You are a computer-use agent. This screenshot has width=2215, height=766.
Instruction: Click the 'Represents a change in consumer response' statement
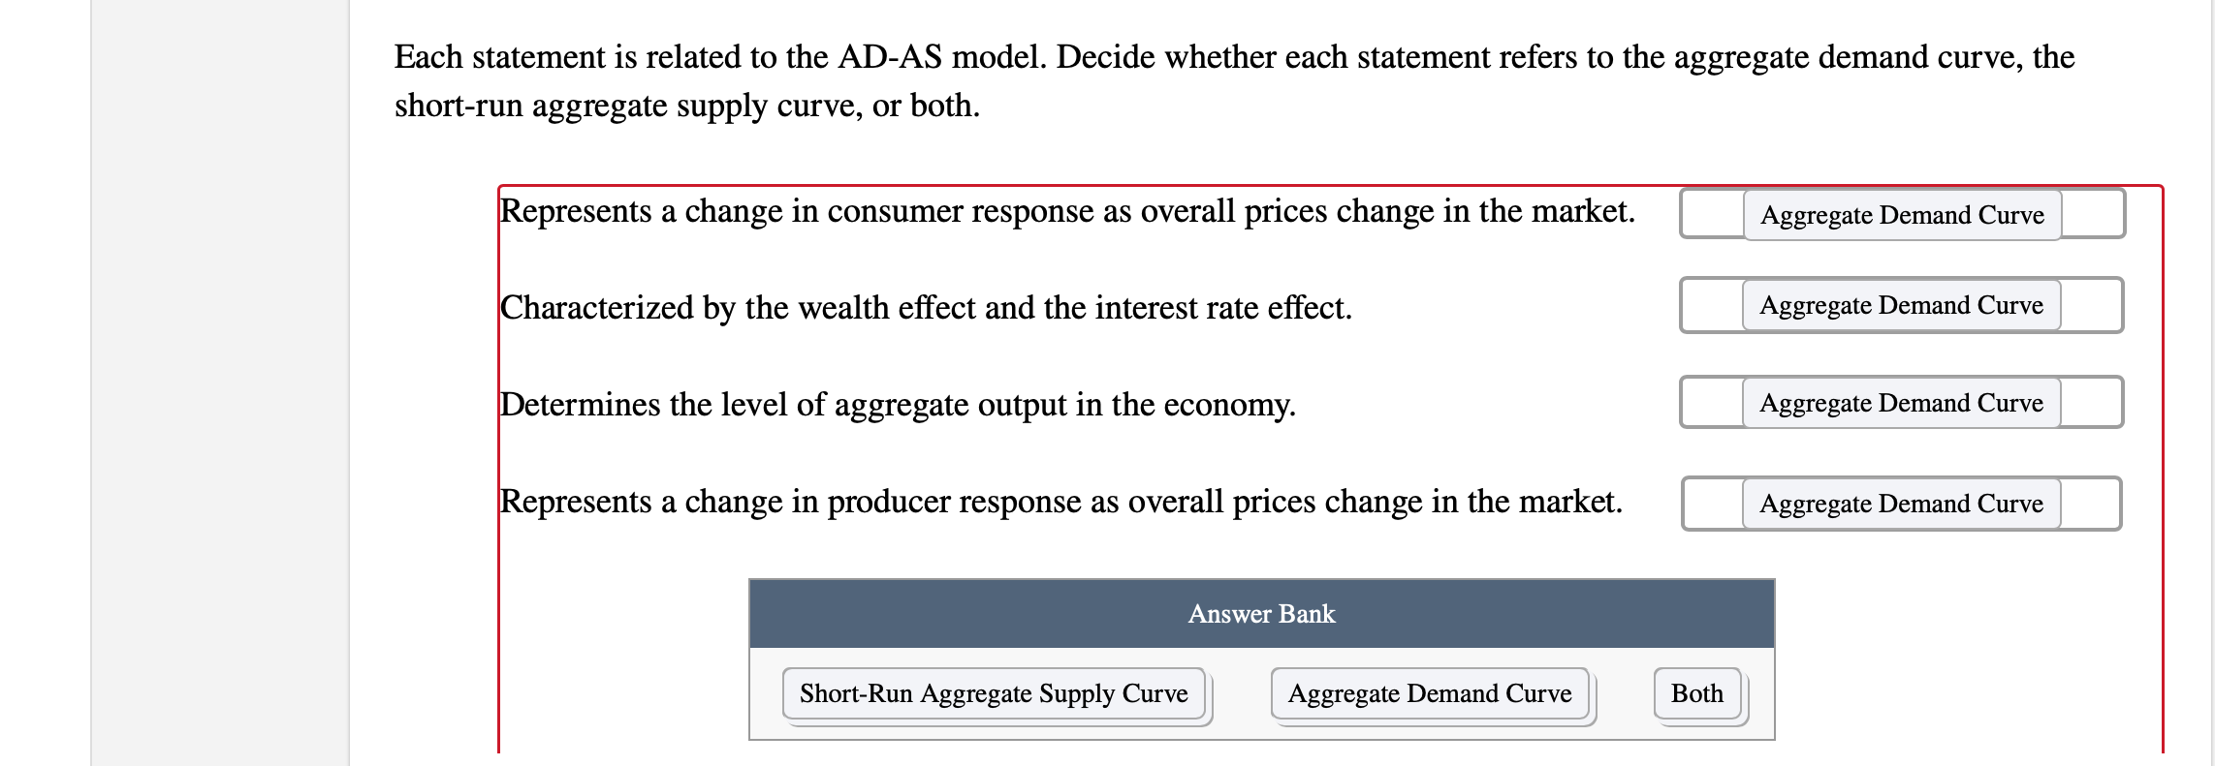point(1066,210)
